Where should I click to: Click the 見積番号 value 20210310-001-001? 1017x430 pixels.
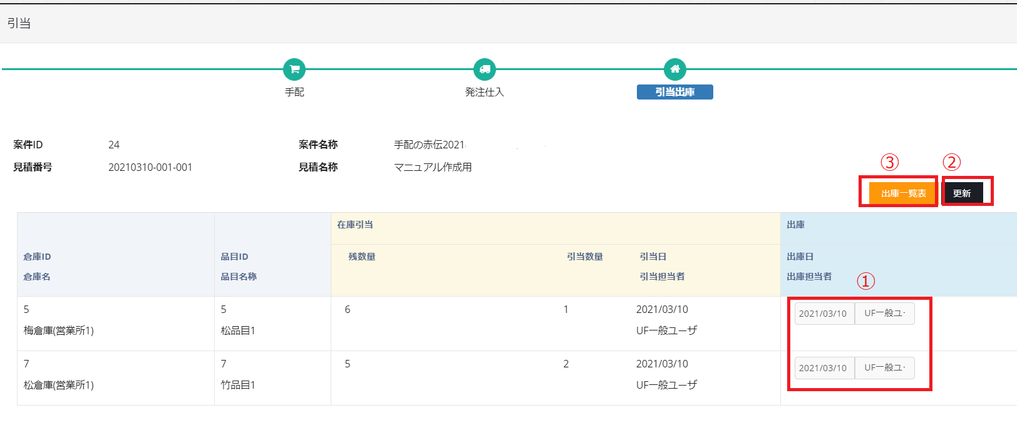coord(150,167)
